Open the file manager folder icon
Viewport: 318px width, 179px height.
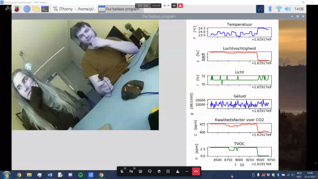pos(36,9)
